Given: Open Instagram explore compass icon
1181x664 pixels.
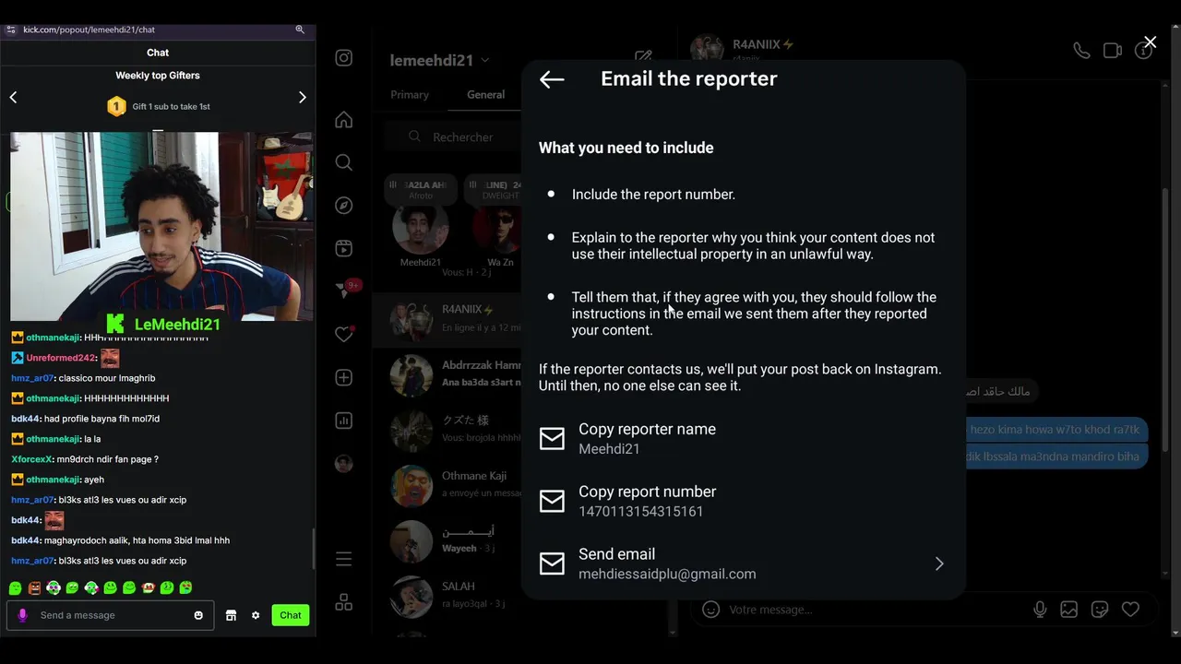Looking at the screenshot, I should [x=344, y=205].
